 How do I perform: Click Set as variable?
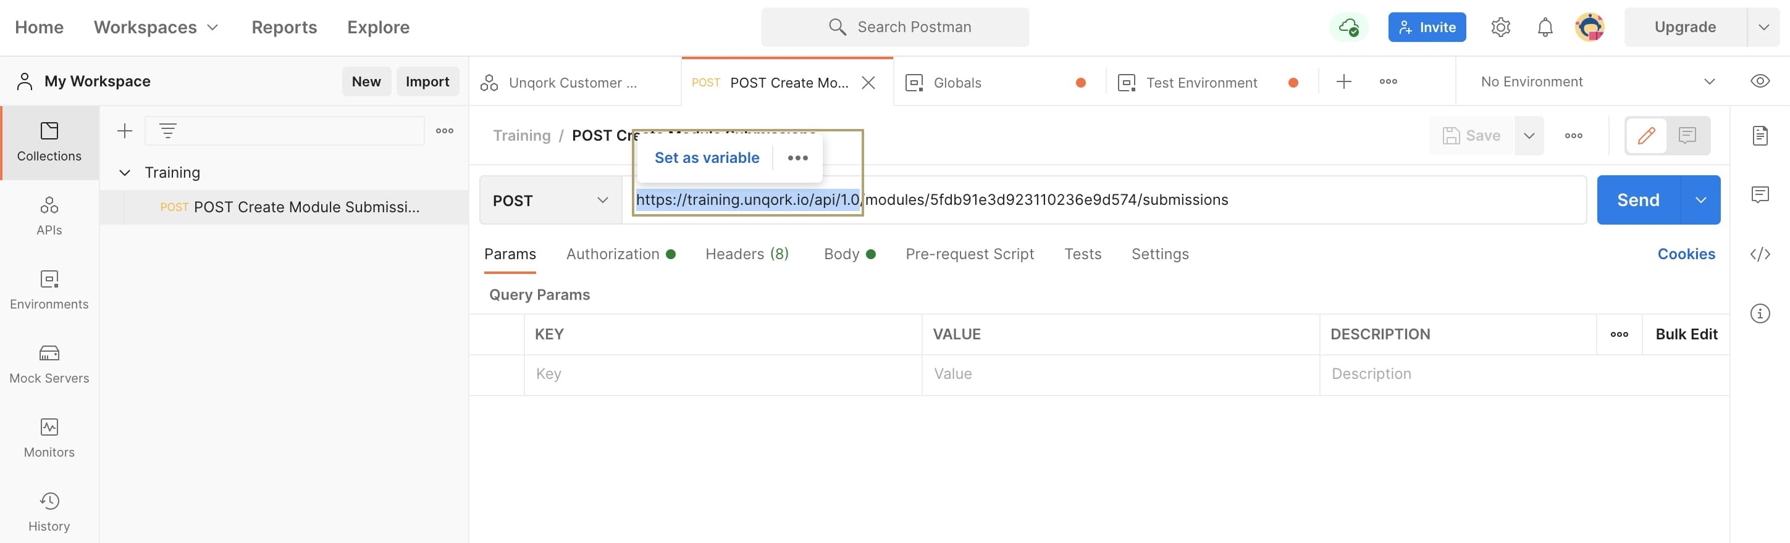707,157
